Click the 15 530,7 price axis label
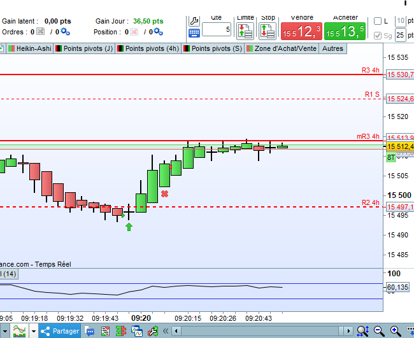The image size is (414, 338). click(400, 74)
